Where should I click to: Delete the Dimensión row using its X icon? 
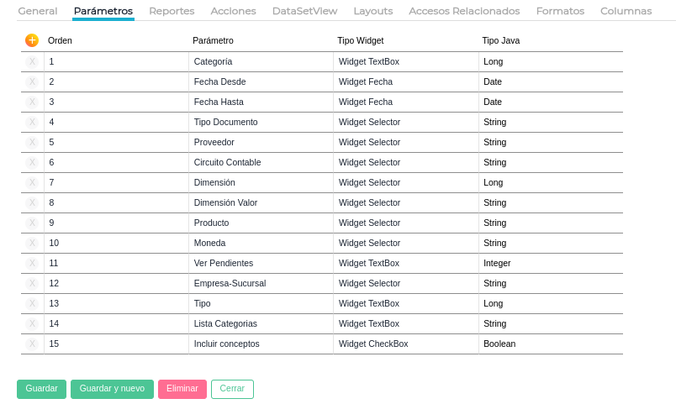32,182
